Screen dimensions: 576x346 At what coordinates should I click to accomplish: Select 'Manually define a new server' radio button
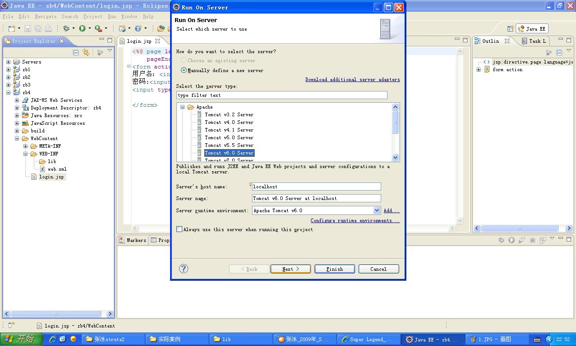pyautogui.click(x=184, y=70)
